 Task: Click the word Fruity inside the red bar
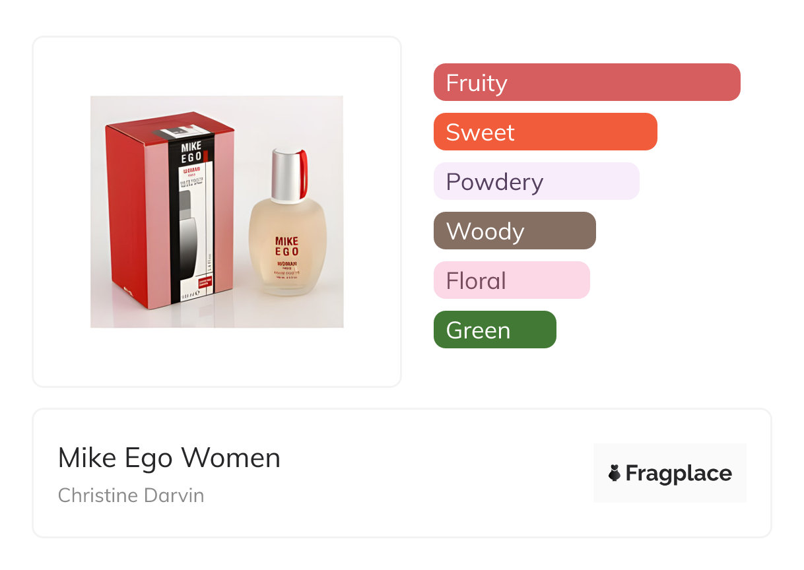[x=477, y=83]
